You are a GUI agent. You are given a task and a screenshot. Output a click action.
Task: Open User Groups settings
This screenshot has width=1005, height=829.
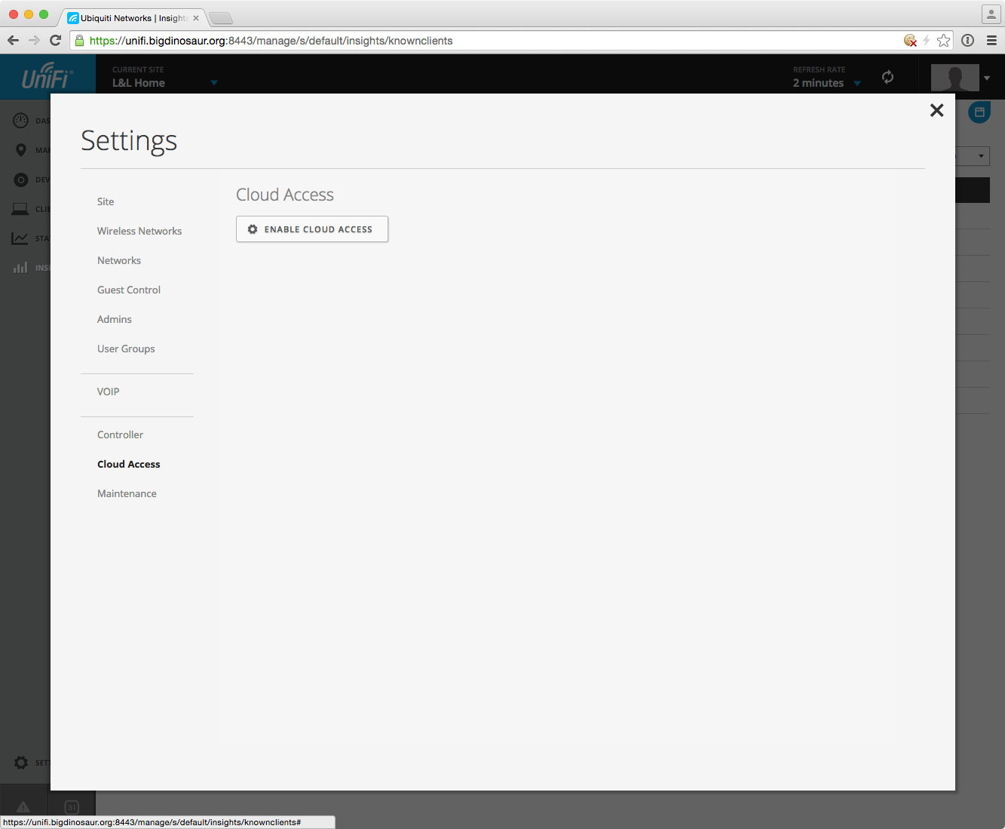tap(126, 348)
